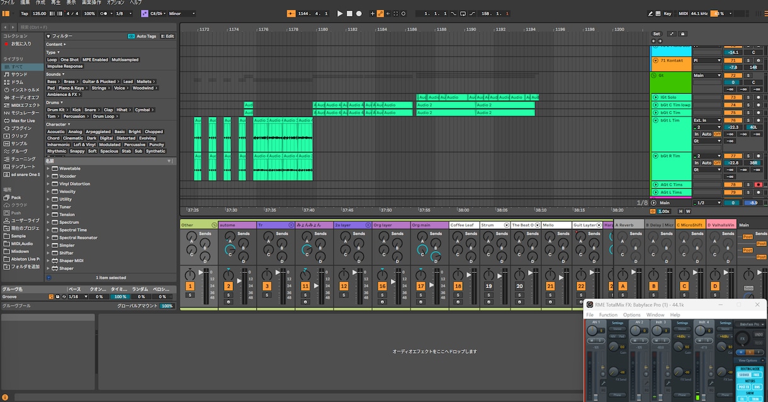The width and height of the screenshot is (768, 402).
Task: Click the Main track play icon
Action: (x=654, y=203)
